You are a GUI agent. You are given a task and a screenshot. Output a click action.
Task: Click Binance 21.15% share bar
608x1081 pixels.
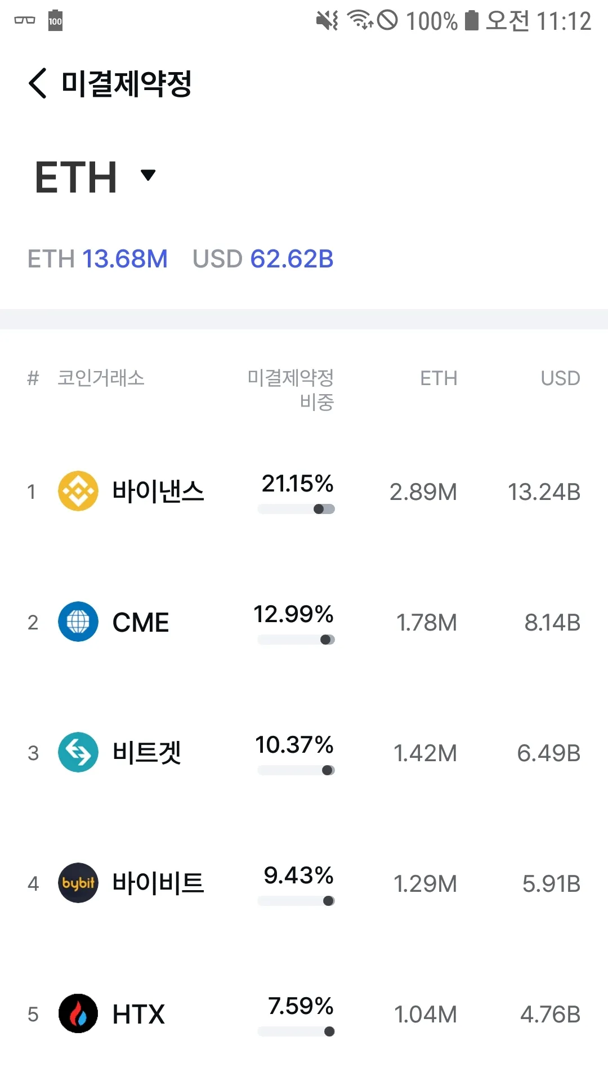coord(296,509)
